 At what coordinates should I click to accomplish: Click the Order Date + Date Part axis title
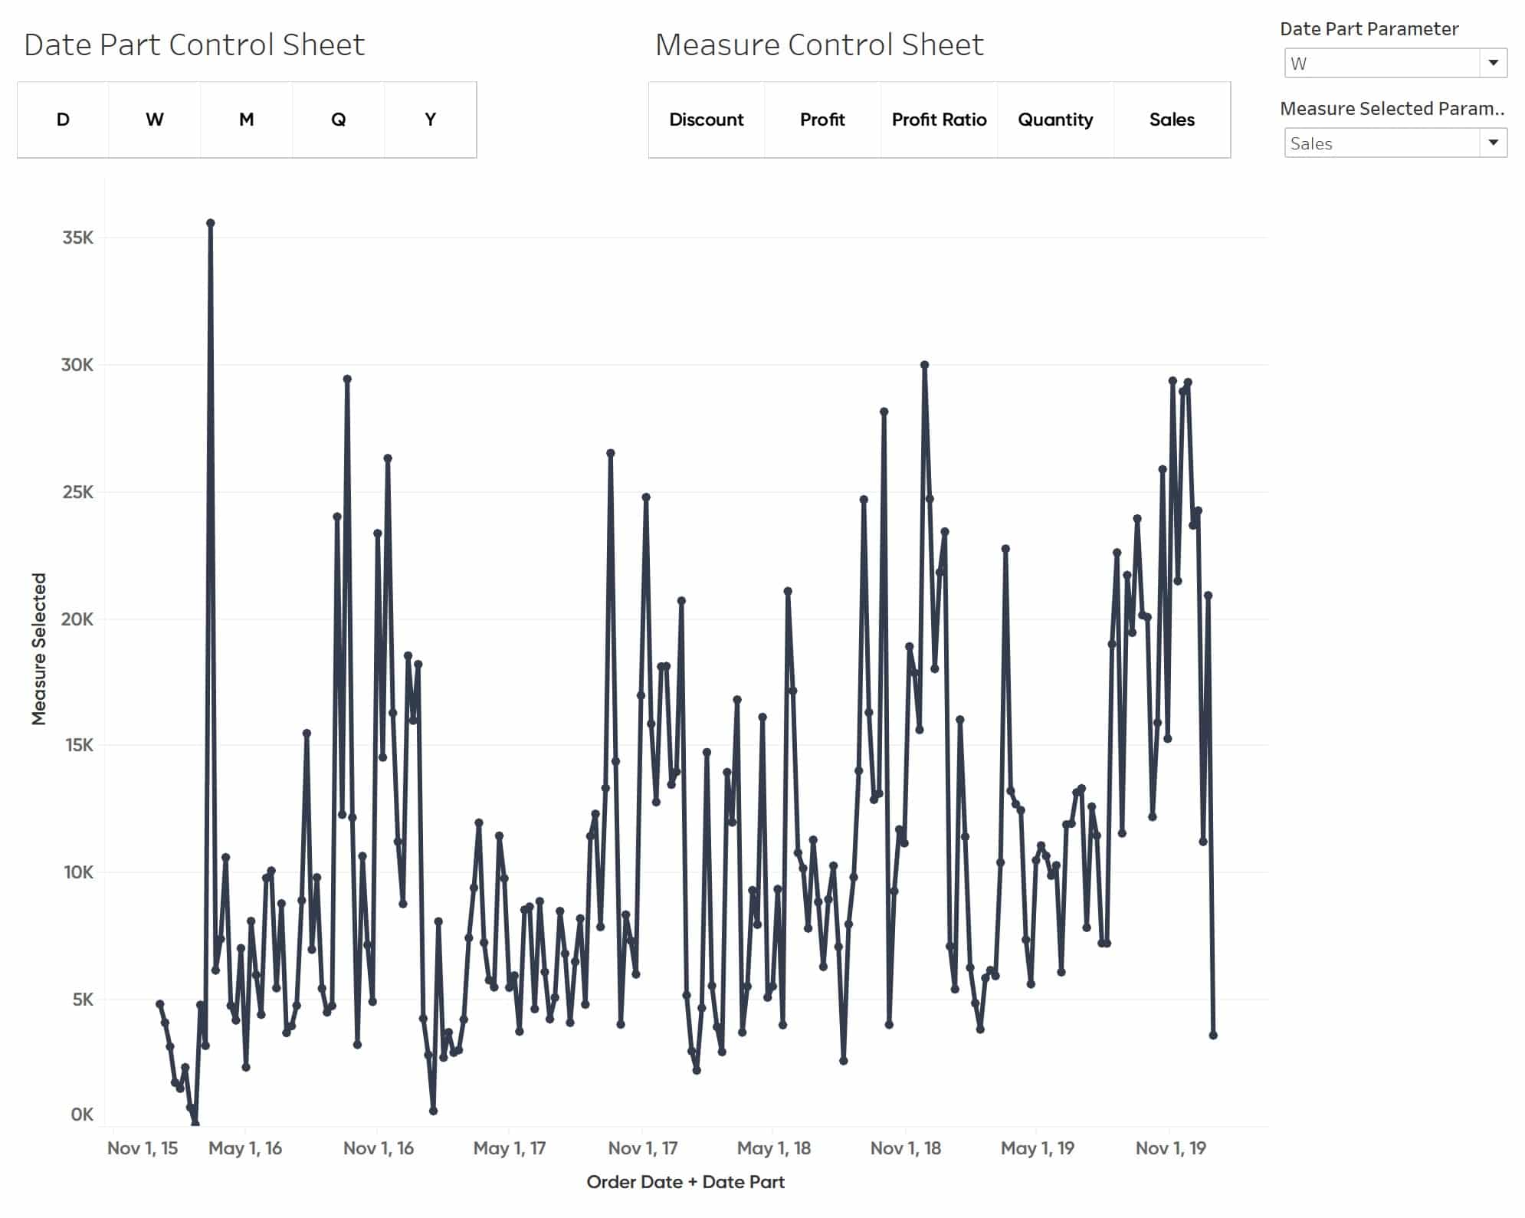pos(685,1181)
